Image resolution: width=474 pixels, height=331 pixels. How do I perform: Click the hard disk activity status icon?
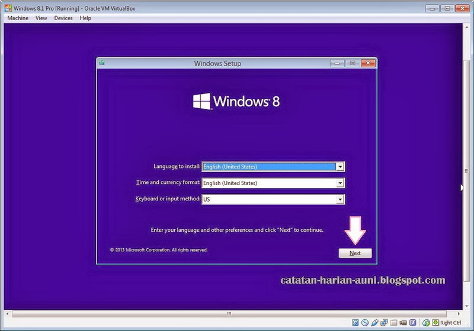pyautogui.click(x=355, y=323)
